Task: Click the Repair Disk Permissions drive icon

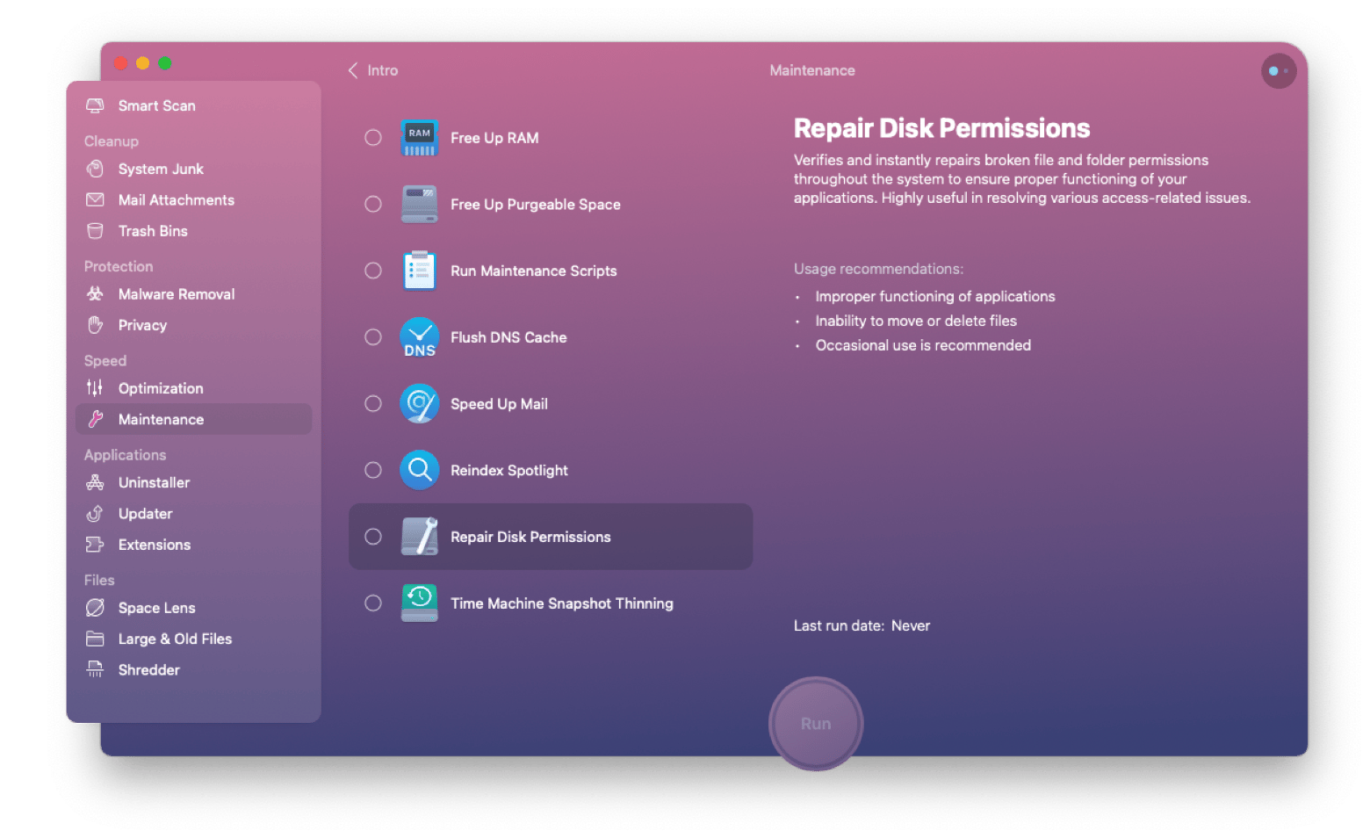Action: tap(420, 537)
